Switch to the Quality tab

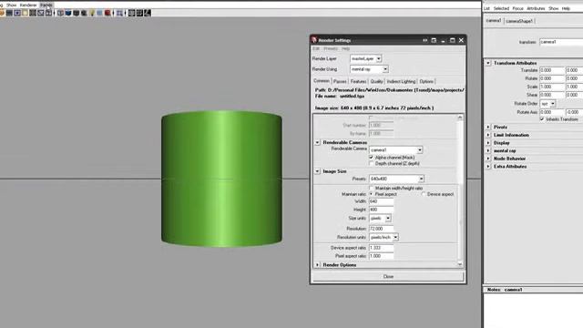tap(376, 81)
